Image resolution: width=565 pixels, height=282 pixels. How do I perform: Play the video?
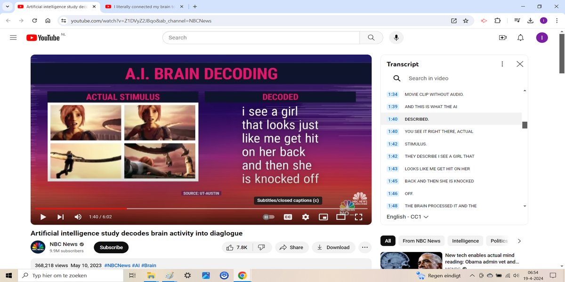tap(43, 217)
